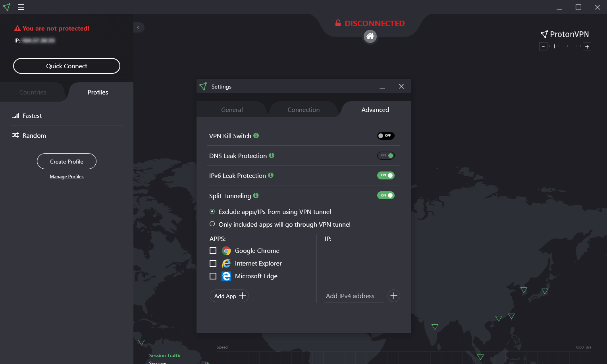Check the Microsoft Edge checkbox
The image size is (607, 364).
point(213,276)
